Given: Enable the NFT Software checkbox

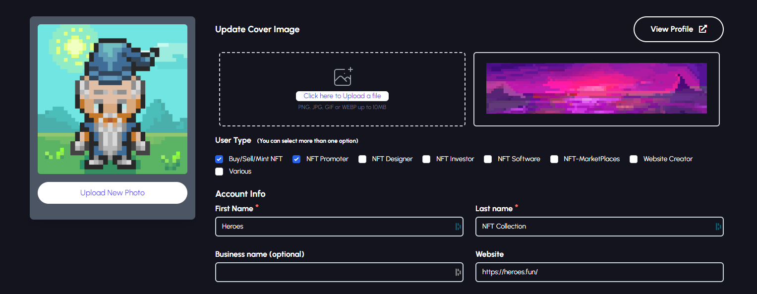Looking at the screenshot, I should click(x=488, y=159).
